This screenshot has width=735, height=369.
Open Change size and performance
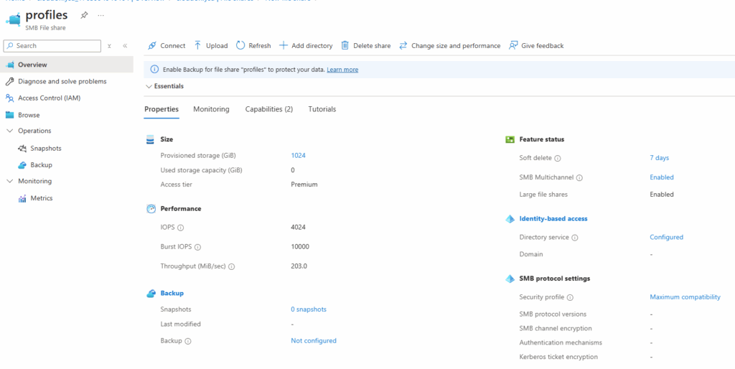click(455, 46)
